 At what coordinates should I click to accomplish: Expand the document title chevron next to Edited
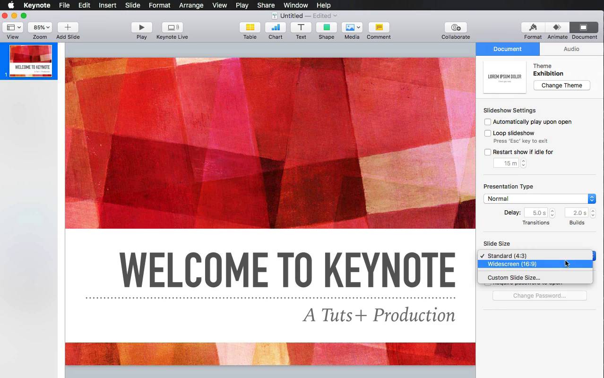click(x=335, y=16)
